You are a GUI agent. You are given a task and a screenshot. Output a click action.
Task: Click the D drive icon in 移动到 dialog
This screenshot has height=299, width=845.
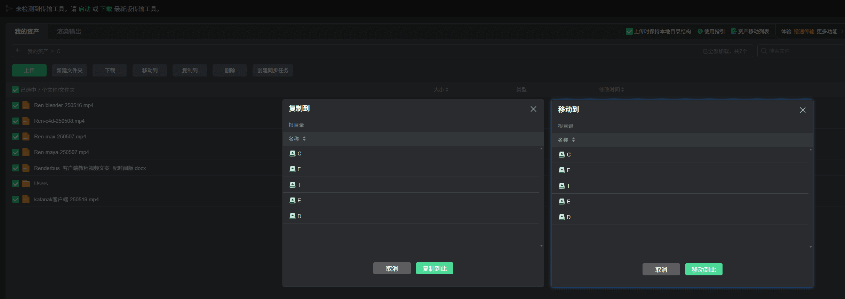point(562,217)
